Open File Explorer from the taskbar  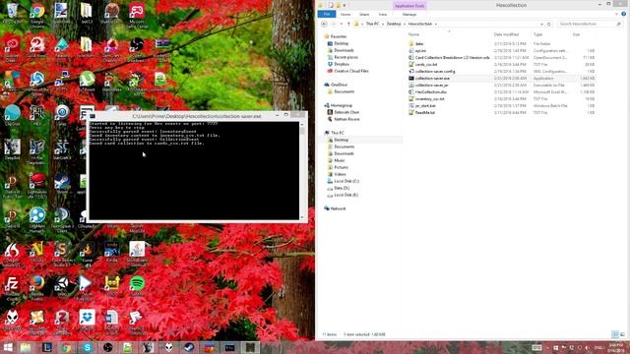click(x=26, y=347)
